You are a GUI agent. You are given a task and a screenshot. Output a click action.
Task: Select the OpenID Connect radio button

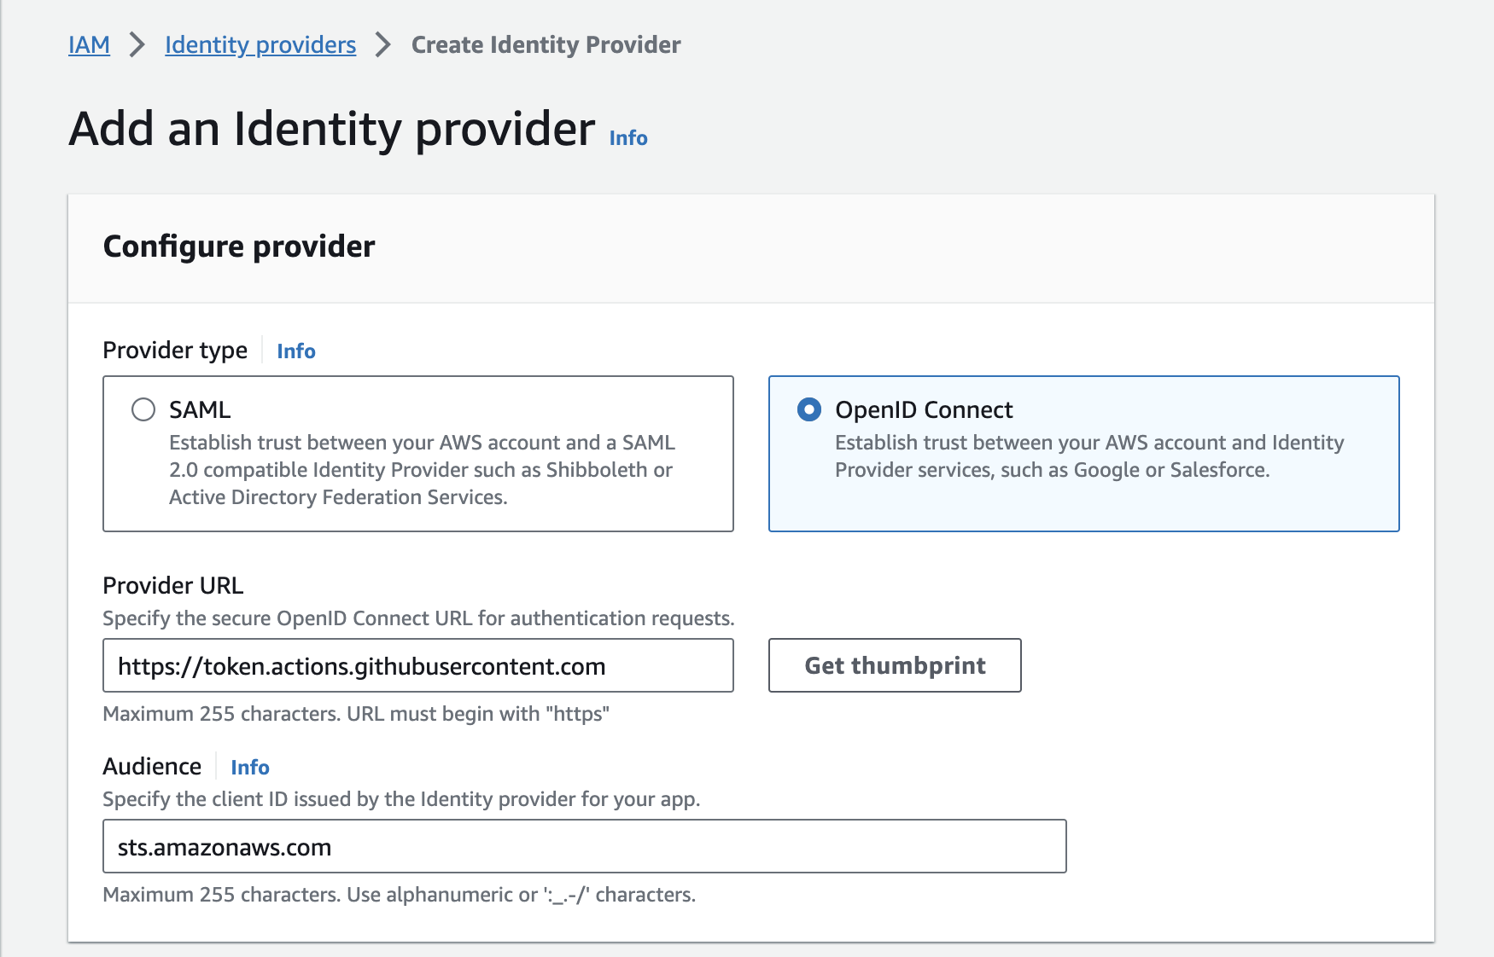809,409
